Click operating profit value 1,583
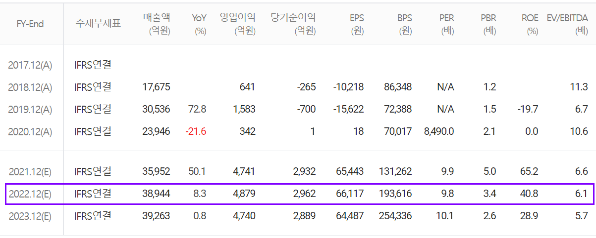The image size is (596, 238). coord(244,110)
